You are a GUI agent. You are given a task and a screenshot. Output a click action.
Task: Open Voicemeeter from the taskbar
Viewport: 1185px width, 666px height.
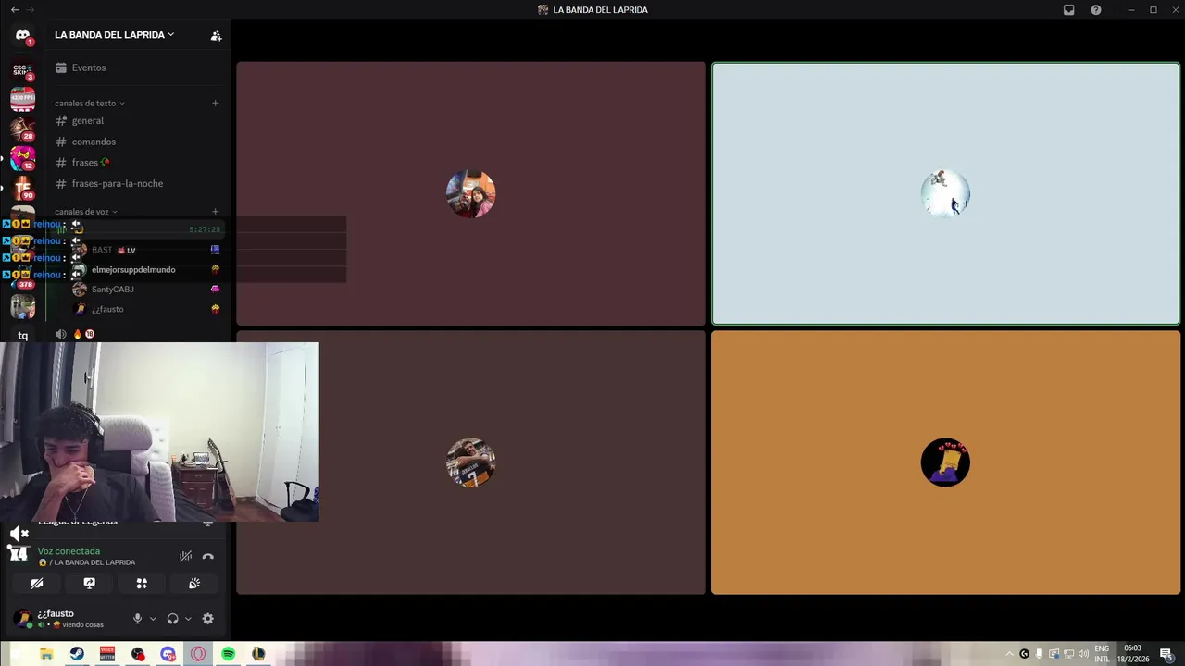point(107,654)
